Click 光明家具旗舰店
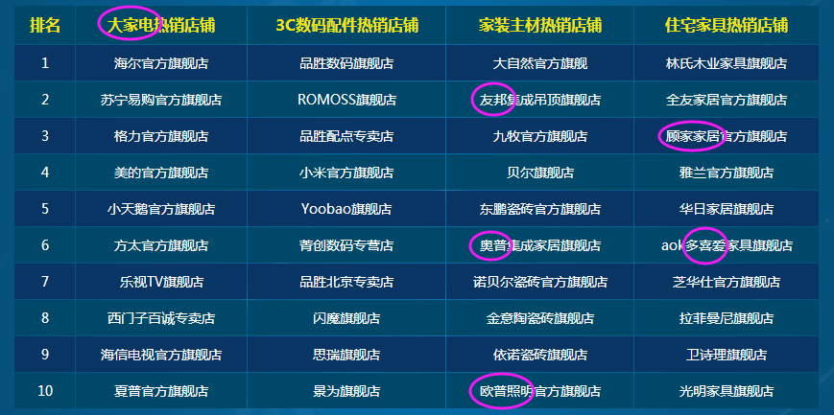The height and width of the screenshot is (415, 834). coord(726,391)
